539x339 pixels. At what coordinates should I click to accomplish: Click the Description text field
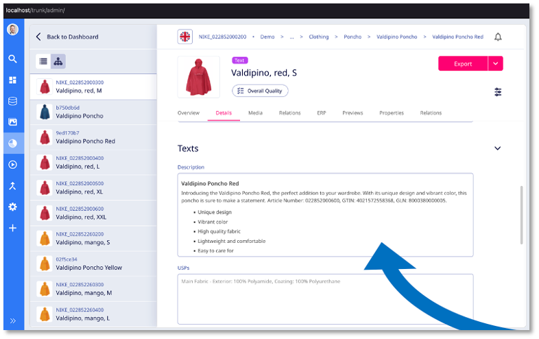coord(325,215)
